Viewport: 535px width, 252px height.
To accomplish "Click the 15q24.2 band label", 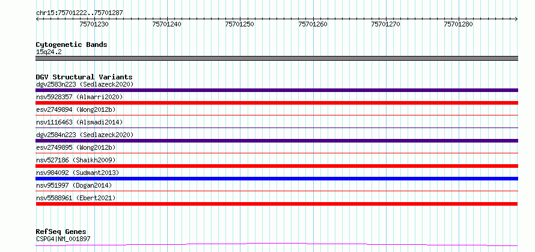I will coord(49,52).
